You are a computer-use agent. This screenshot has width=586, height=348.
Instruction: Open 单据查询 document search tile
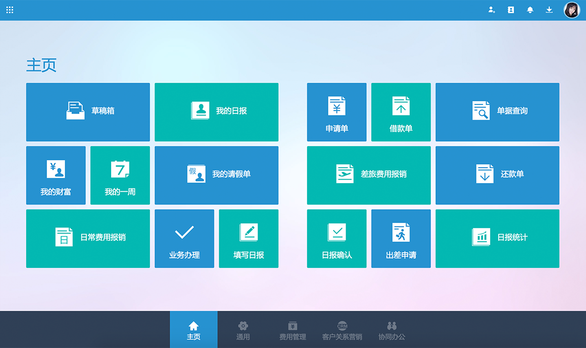(497, 112)
